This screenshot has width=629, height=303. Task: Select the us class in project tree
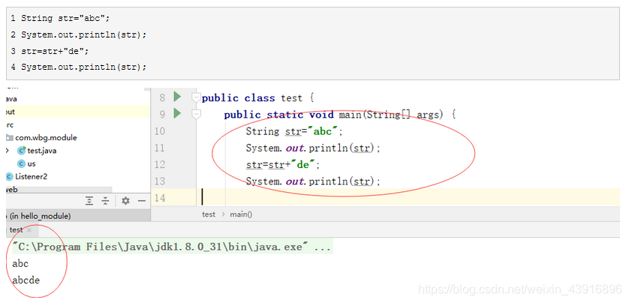(x=32, y=163)
